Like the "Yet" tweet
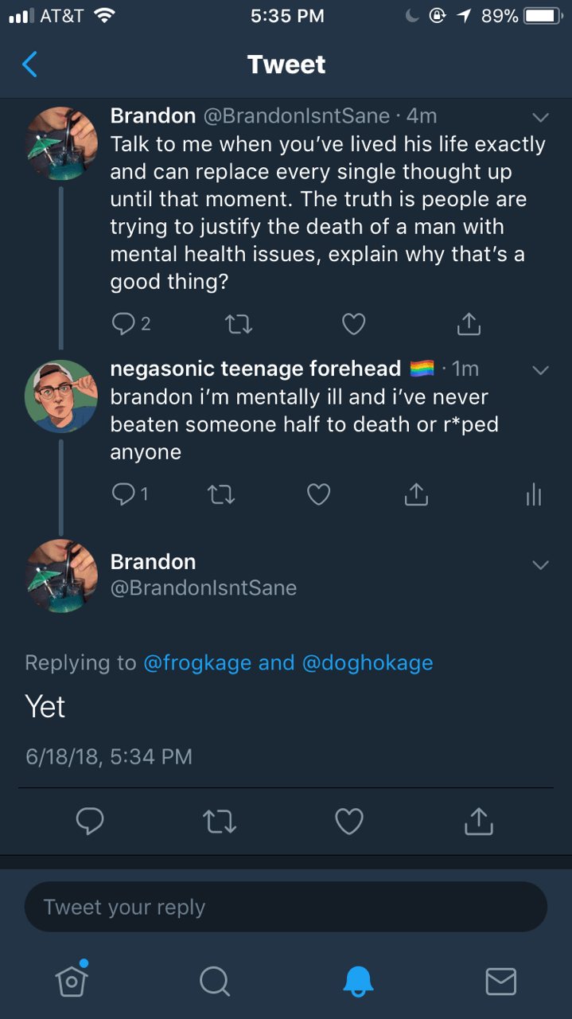 pyautogui.click(x=349, y=821)
